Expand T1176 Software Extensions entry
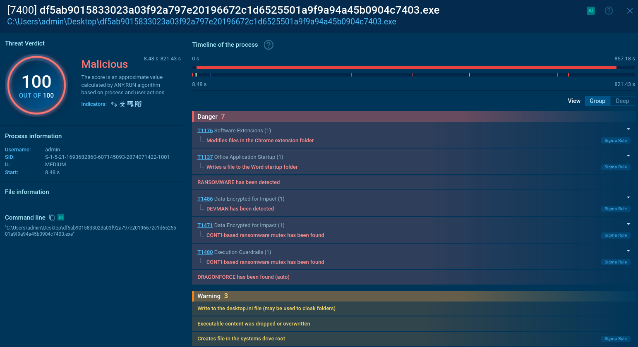Viewport: 638px width, 347px height. click(x=628, y=129)
